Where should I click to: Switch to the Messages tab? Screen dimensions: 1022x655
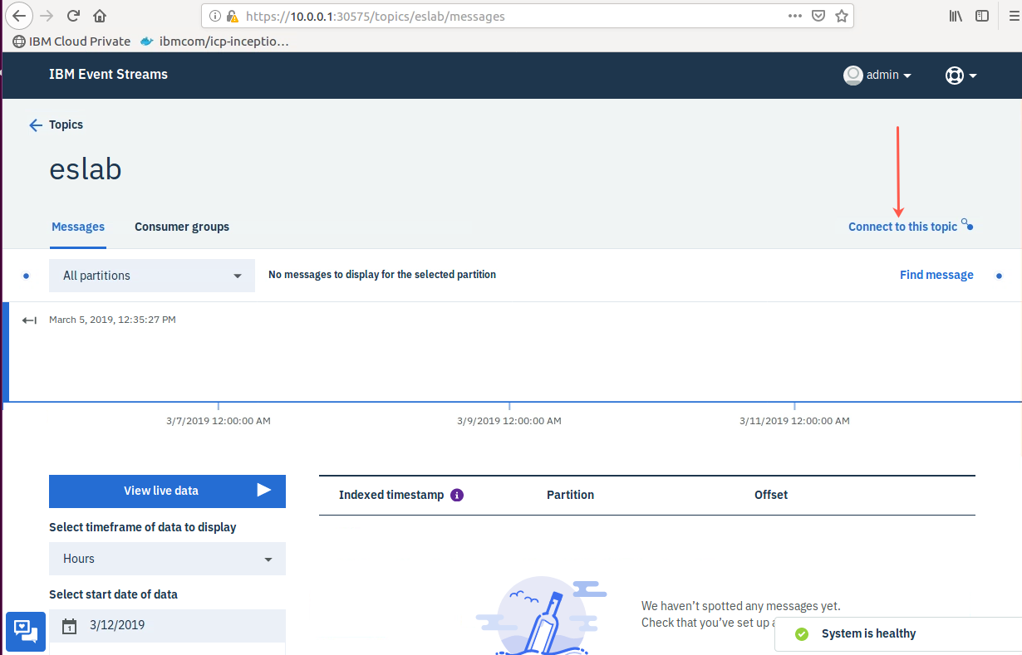[78, 227]
